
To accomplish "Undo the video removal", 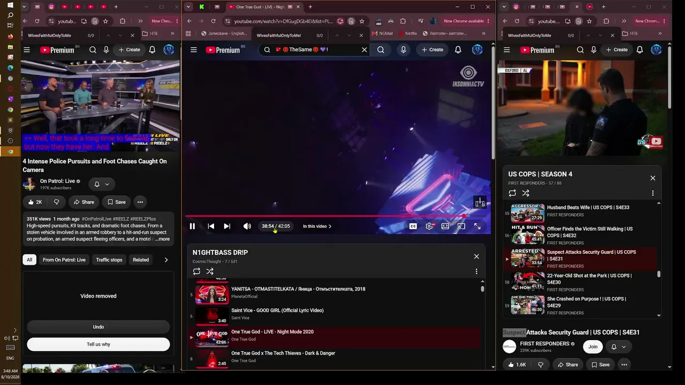I will [x=98, y=327].
